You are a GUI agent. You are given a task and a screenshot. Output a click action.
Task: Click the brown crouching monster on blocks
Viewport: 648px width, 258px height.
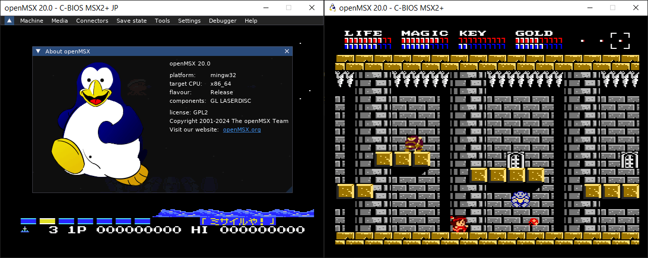414,144
